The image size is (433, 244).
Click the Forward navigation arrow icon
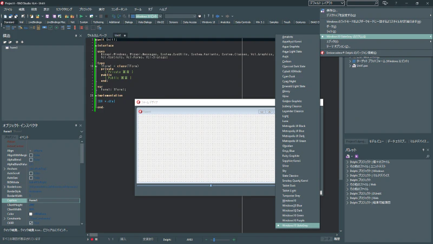pyautogui.click(x=227, y=16)
